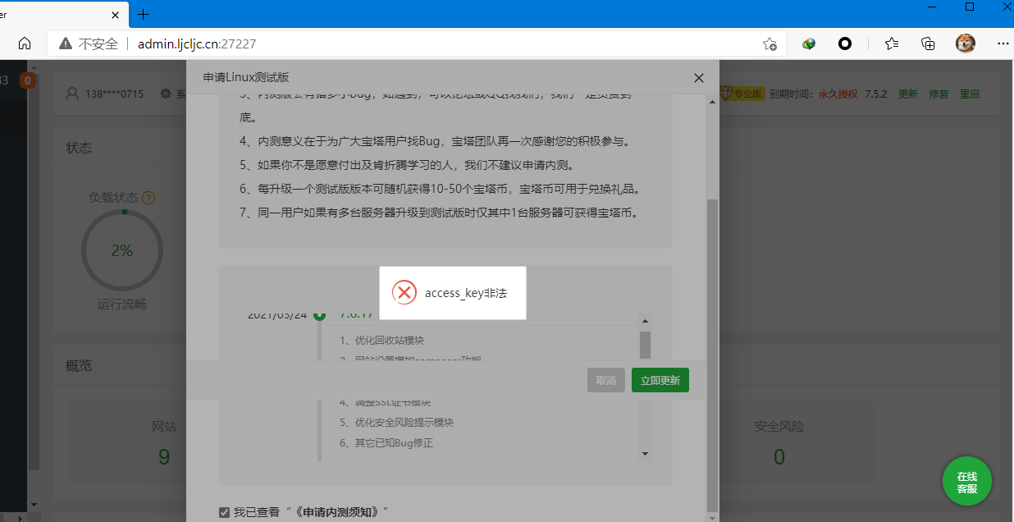Click the 网站 count 9
1014x522 pixels.
pyautogui.click(x=164, y=457)
